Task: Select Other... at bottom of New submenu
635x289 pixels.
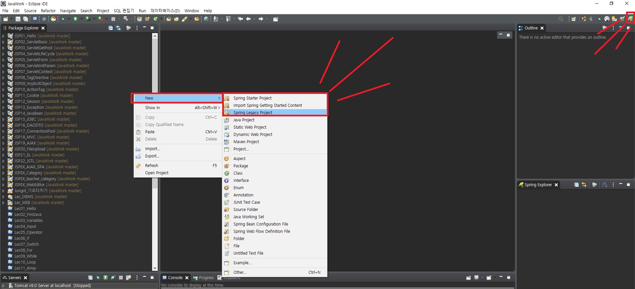Action: click(275, 272)
